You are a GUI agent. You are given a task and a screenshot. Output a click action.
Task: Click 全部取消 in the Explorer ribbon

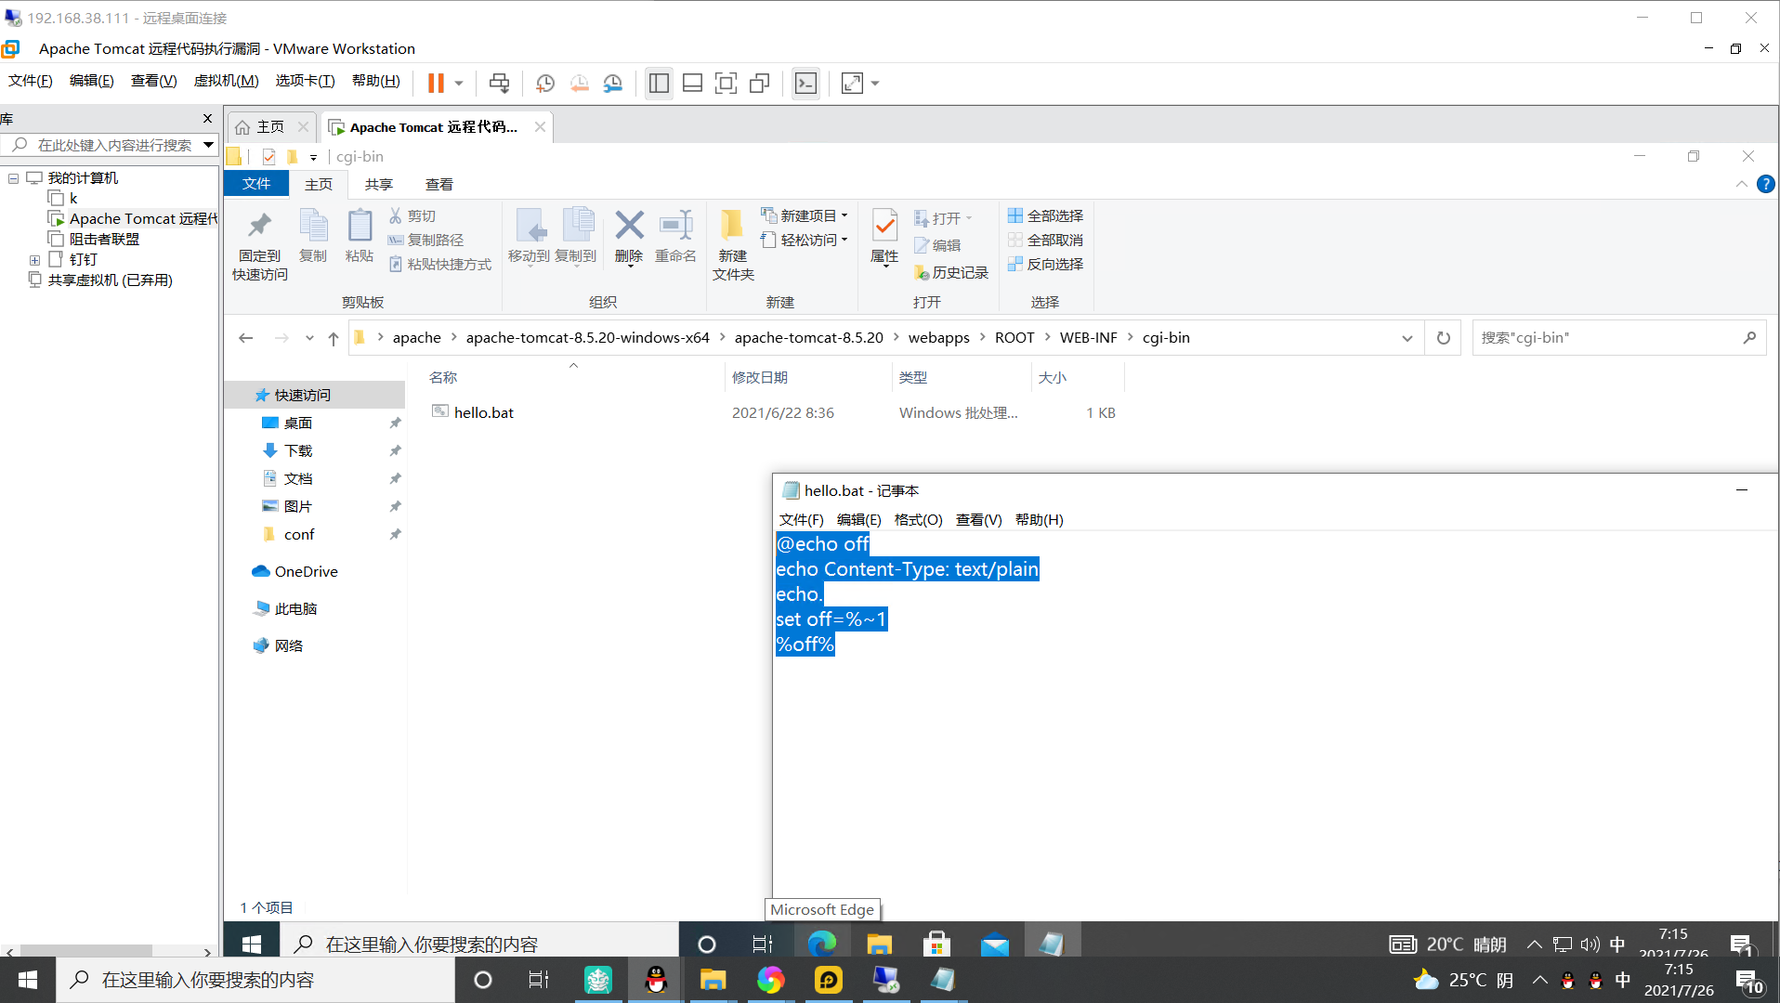(1045, 240)
